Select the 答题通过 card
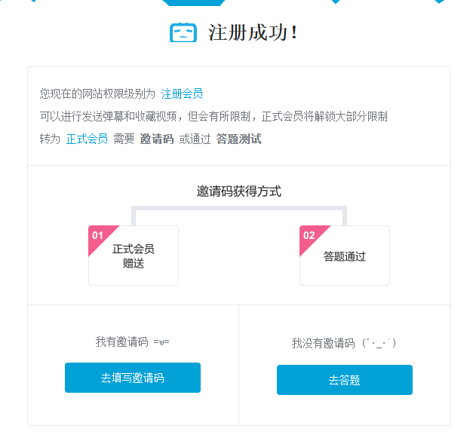Viewport: 476px width, 444px height. tap(345, 256)
